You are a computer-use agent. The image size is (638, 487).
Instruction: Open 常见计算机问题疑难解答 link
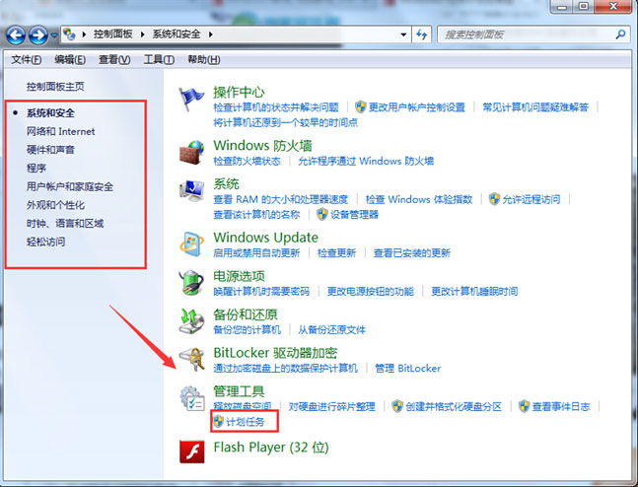[535, 107]
